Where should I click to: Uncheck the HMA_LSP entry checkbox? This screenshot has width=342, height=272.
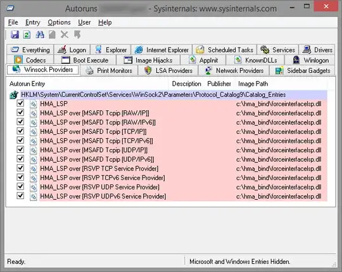[20, 103]
